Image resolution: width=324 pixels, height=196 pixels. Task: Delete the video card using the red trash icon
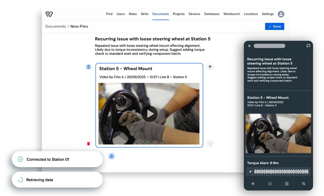click(x=88, y=143)
